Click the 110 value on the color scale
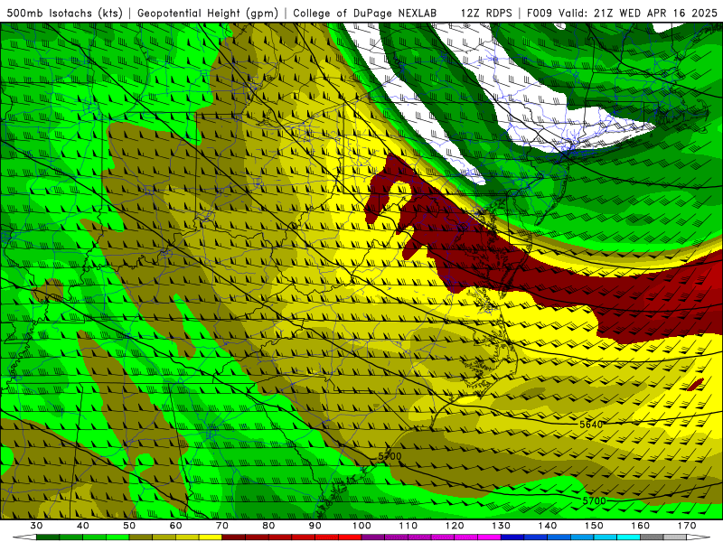 [x=408, y=526]
